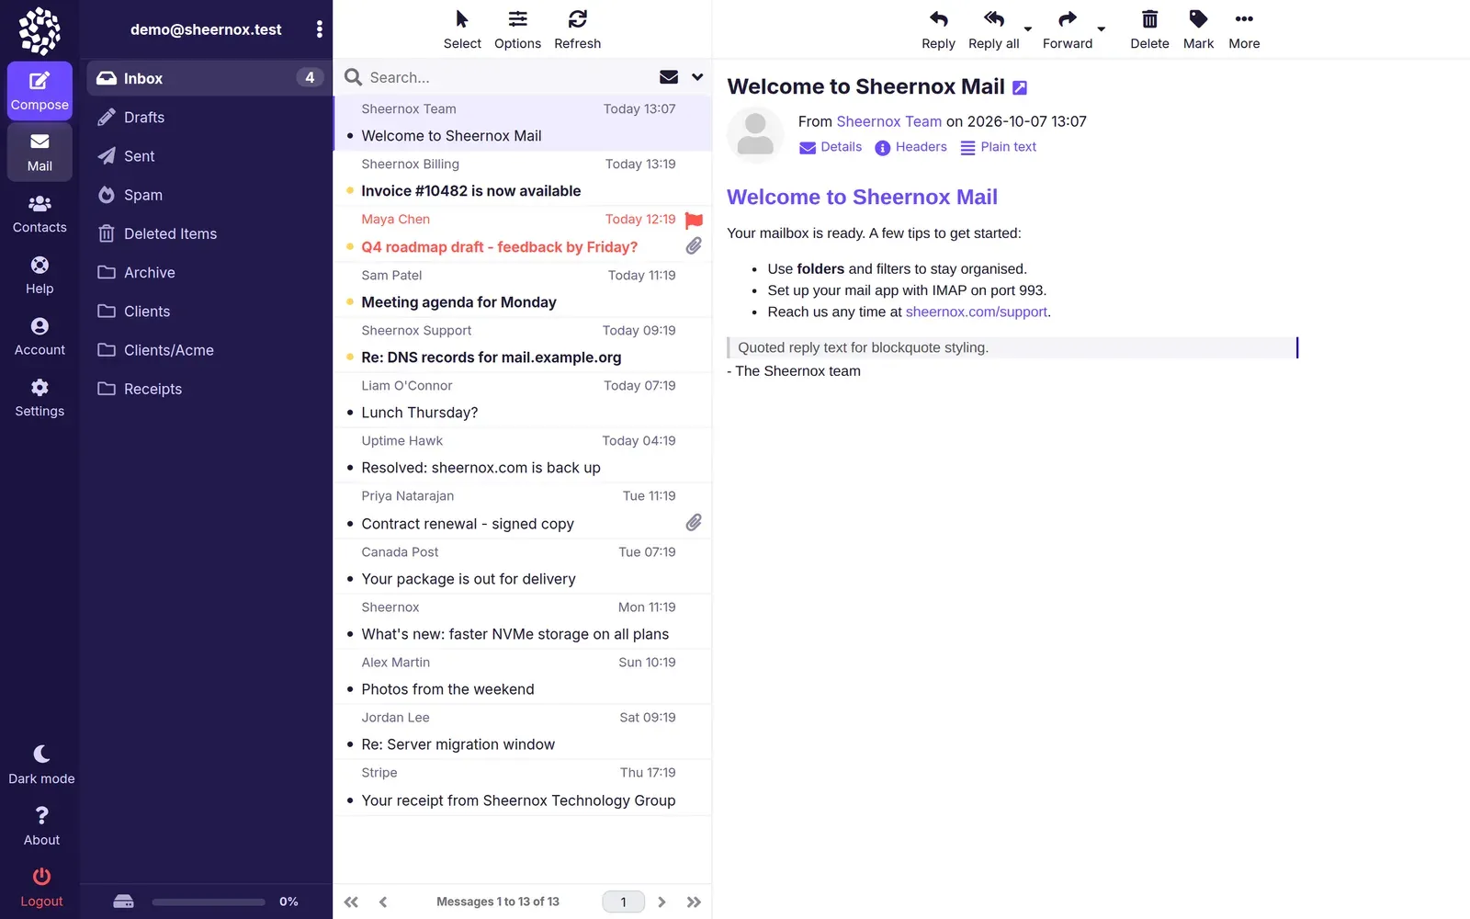Delete the current message
Screen dimensions: 1470x919
tap(1149, 29)
